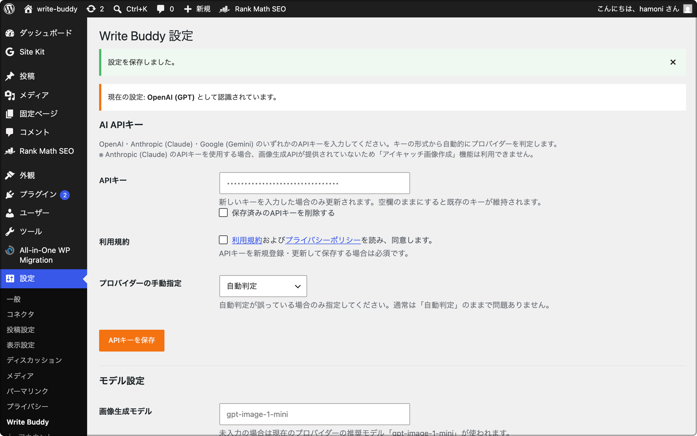Open the 一般 settings submenu

(14, 299)
